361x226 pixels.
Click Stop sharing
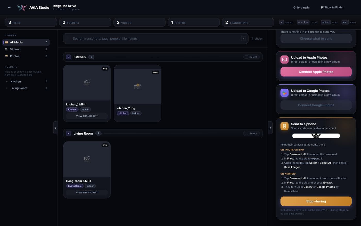pyautogui.click(x=316, y=201)
